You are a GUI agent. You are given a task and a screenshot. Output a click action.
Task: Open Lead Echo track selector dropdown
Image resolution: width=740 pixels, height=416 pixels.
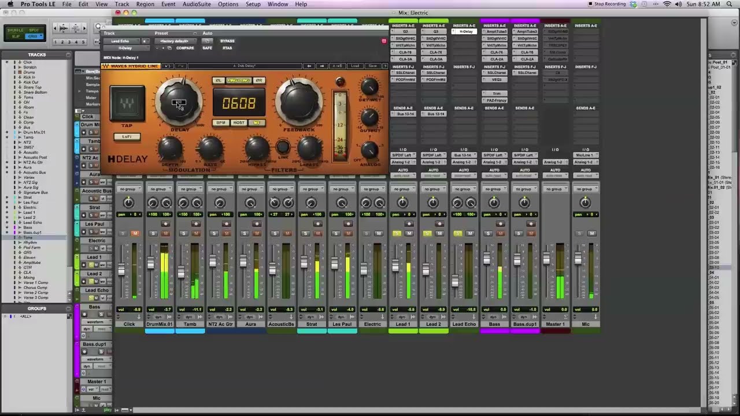[121, 41]
